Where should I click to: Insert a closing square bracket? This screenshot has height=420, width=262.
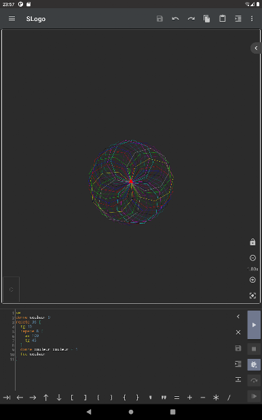point(85,398)
